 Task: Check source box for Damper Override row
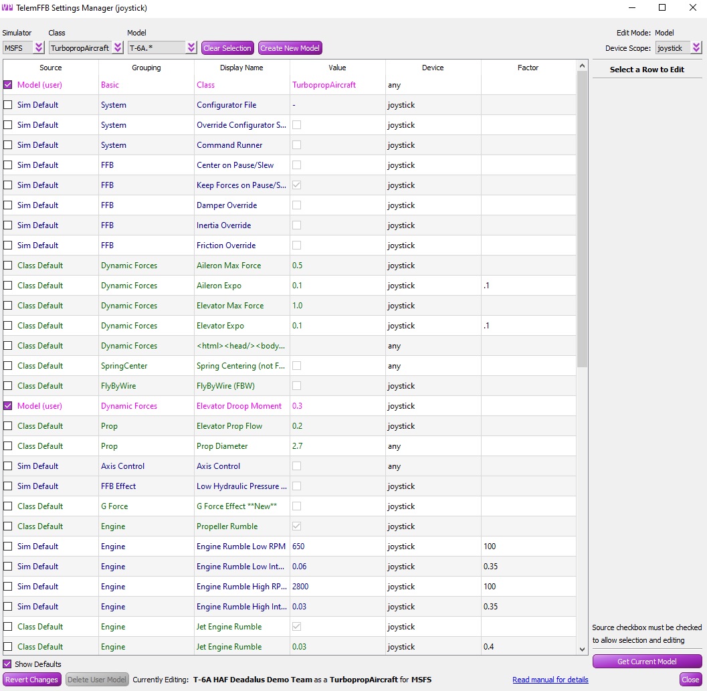[x=7, y=205]
